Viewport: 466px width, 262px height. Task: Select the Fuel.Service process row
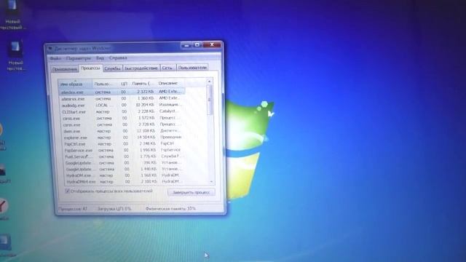tap(125, 156)
